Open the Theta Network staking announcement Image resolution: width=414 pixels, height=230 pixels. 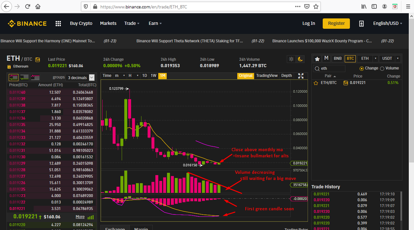[x=190, y=41]
